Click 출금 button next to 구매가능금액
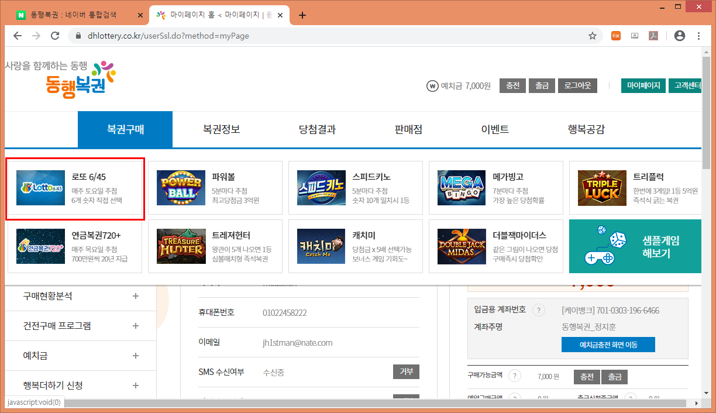The height and width of the screenshot is (413, 716). (x=614, y=377)
